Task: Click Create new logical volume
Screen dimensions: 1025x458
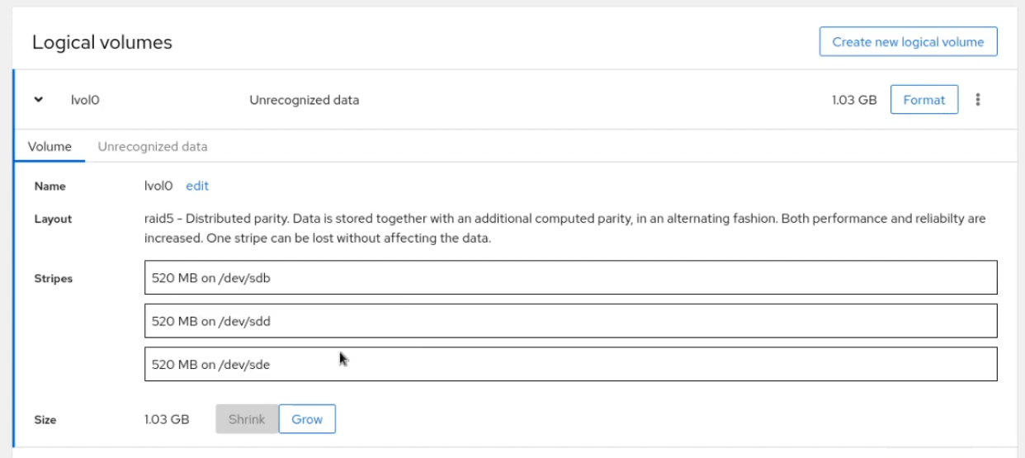Action: [x=908, y=42]
